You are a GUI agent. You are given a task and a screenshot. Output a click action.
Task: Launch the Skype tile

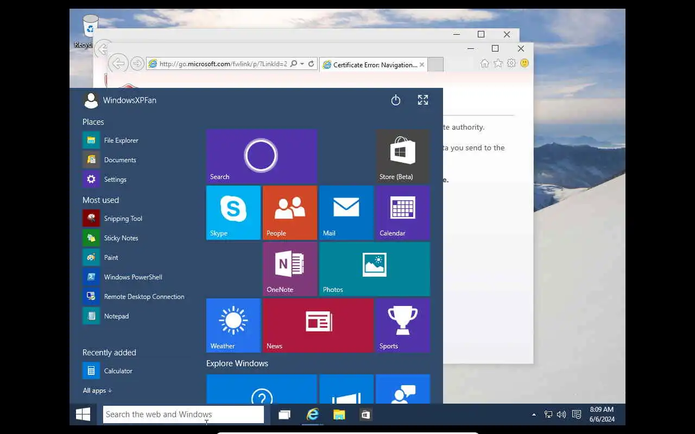coord(233,213)
